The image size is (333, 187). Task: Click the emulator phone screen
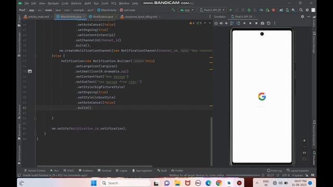[x=262, y=97]
